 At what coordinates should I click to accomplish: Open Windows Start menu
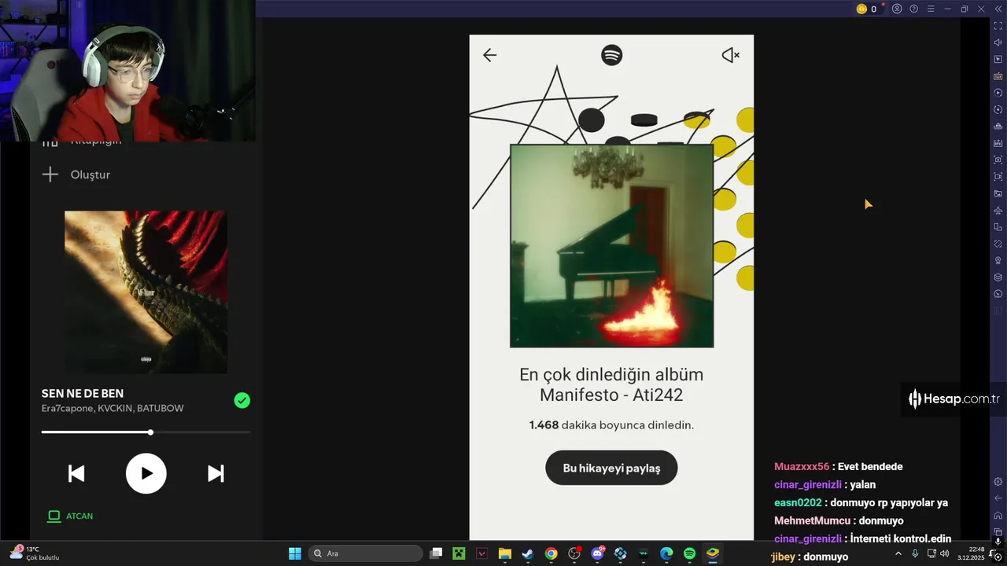pos(294,553)
